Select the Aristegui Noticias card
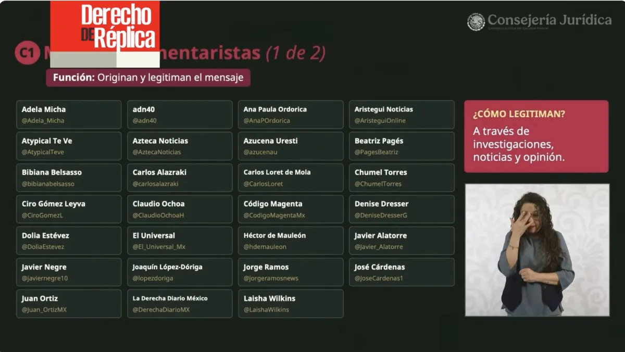This screenshot has width=625, height=352. click(x=402, y=115)
